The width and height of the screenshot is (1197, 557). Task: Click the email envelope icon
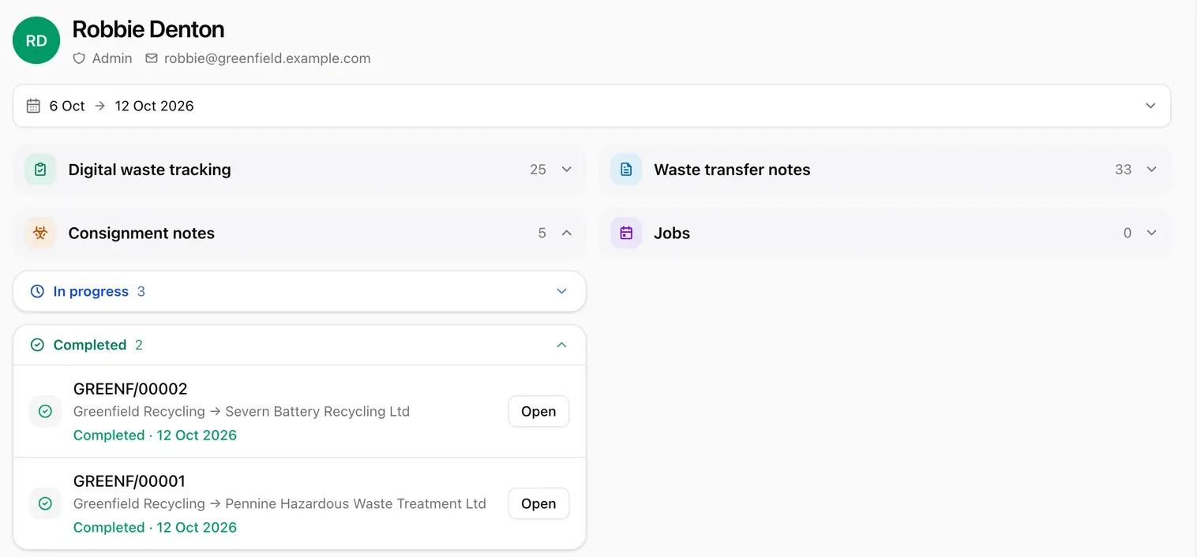[x=152, y=58]
